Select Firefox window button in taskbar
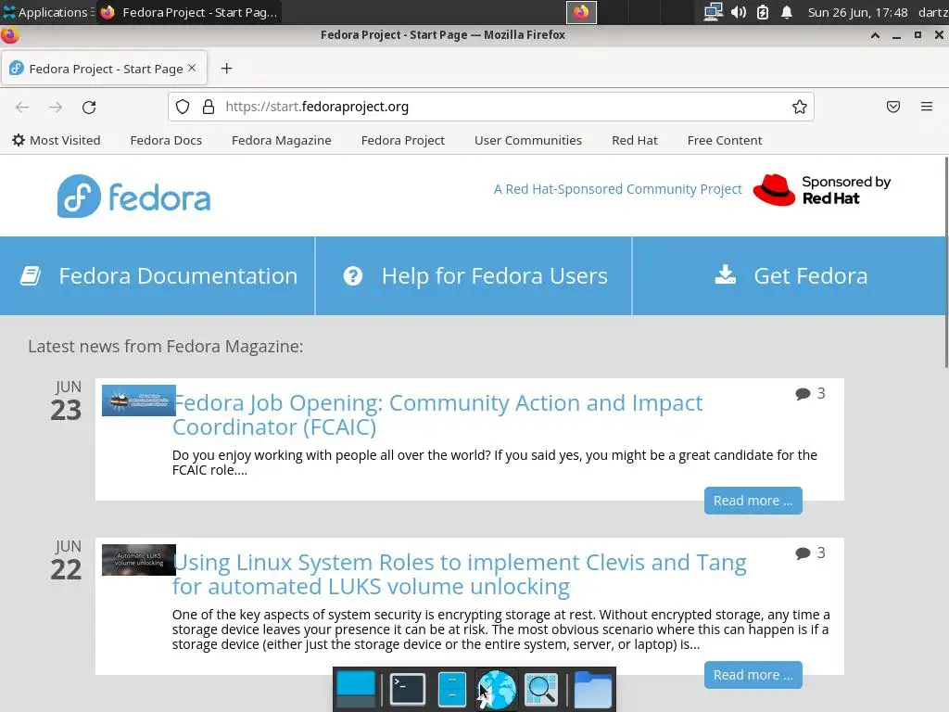 tap(189, 12)
